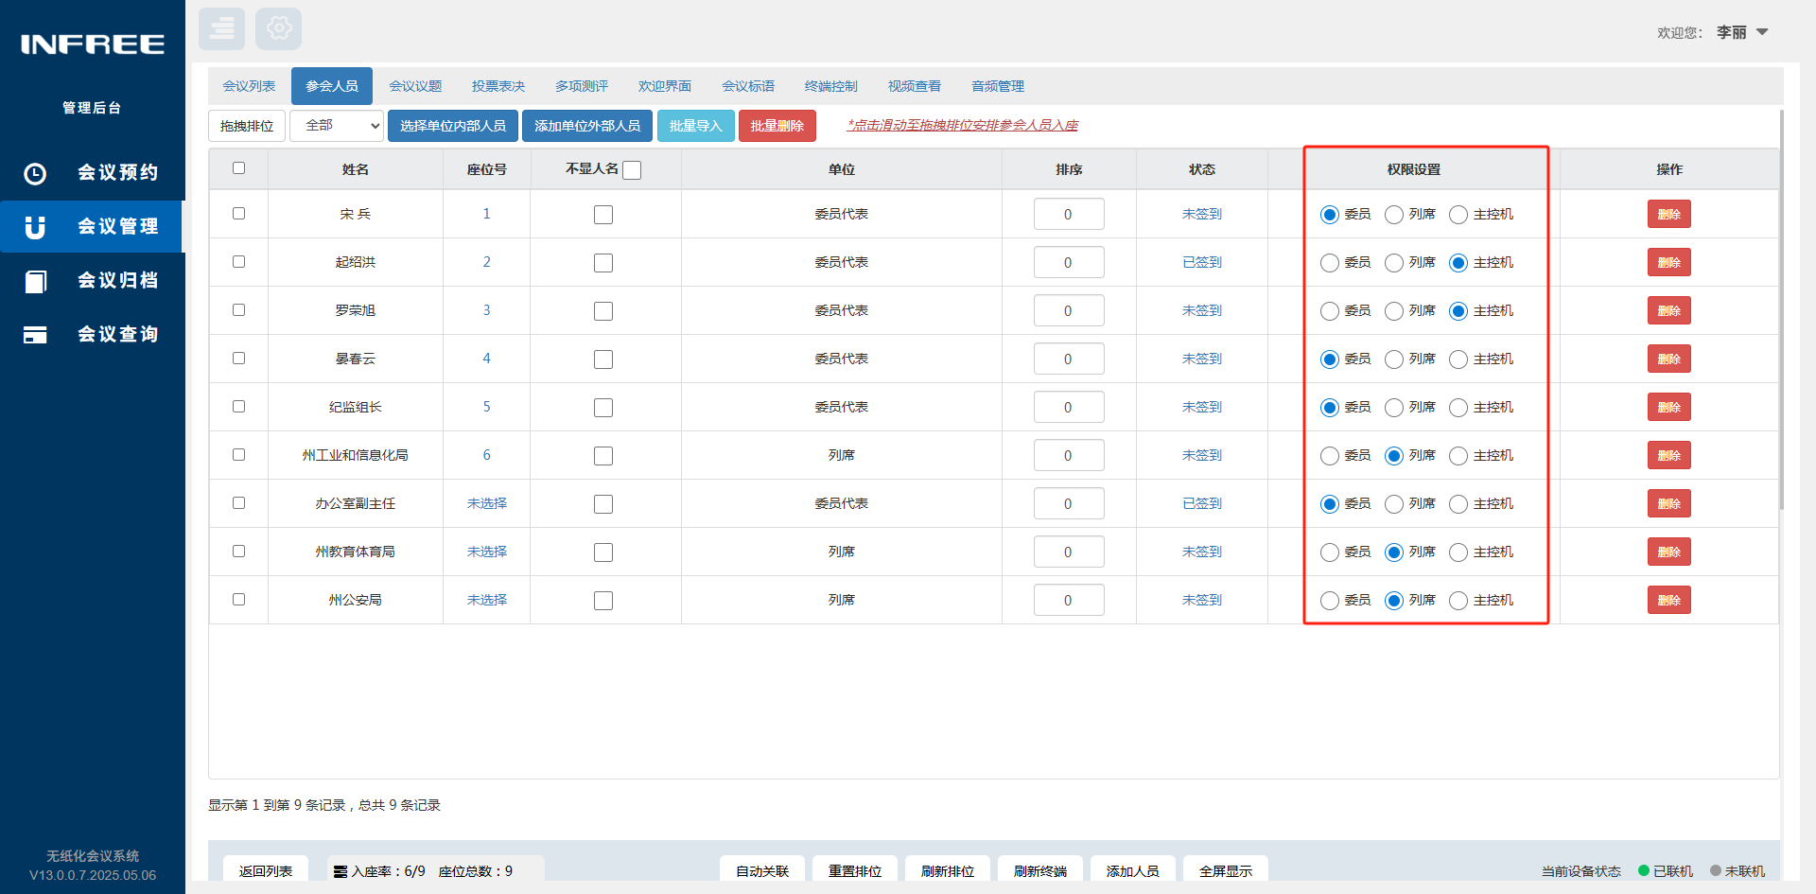
Task: Click 添加单位外部人员 button
Action: click(587, 126)
